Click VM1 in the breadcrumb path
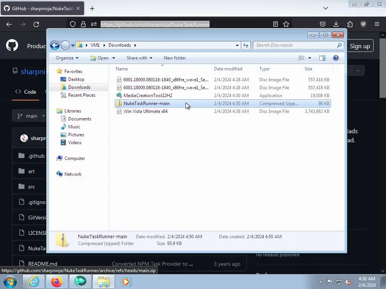 point(95,45)
